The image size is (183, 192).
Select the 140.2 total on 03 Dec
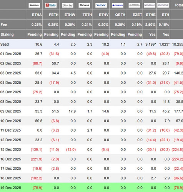[x=178, y=73]
